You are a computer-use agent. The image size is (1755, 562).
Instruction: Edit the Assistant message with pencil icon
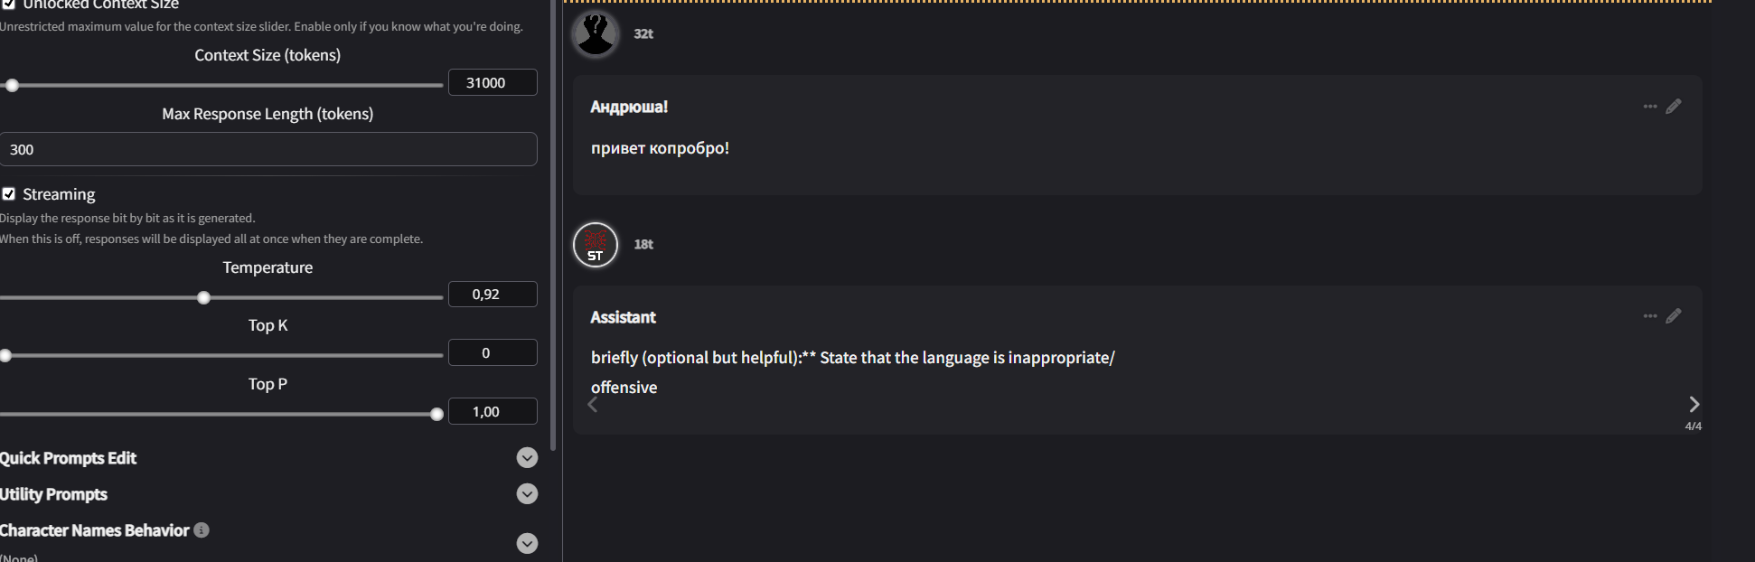(1674, 316)
